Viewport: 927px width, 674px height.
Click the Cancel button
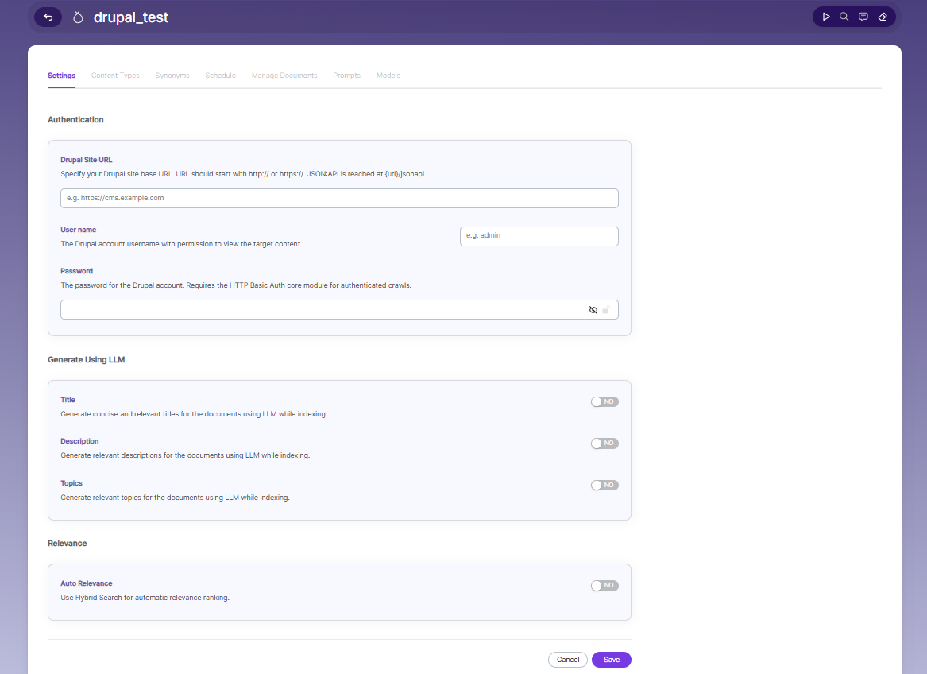pos(567,659)
